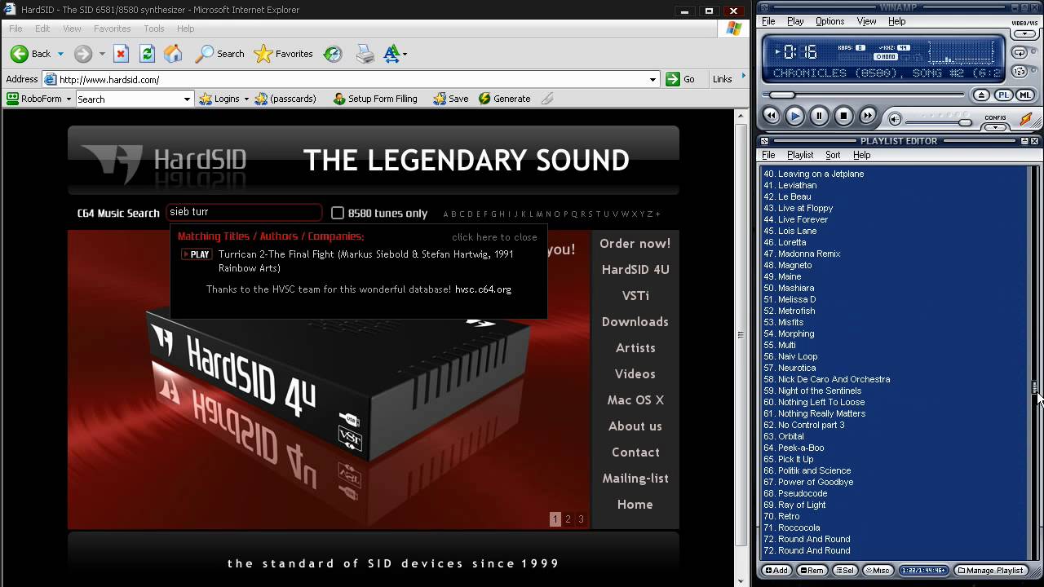Refresh the HardSID page

tap(147, 54)
